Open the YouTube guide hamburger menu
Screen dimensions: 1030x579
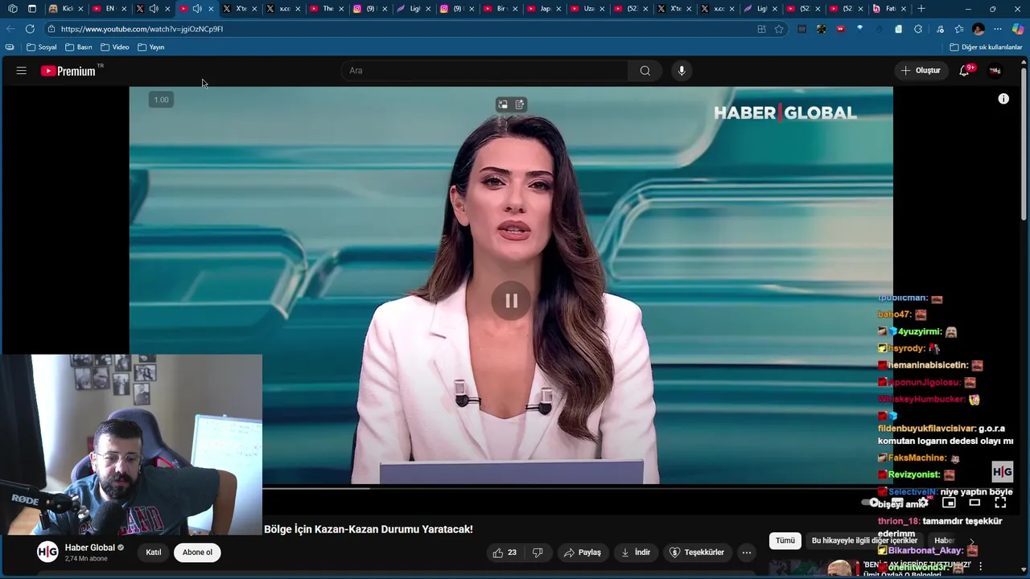22,71
